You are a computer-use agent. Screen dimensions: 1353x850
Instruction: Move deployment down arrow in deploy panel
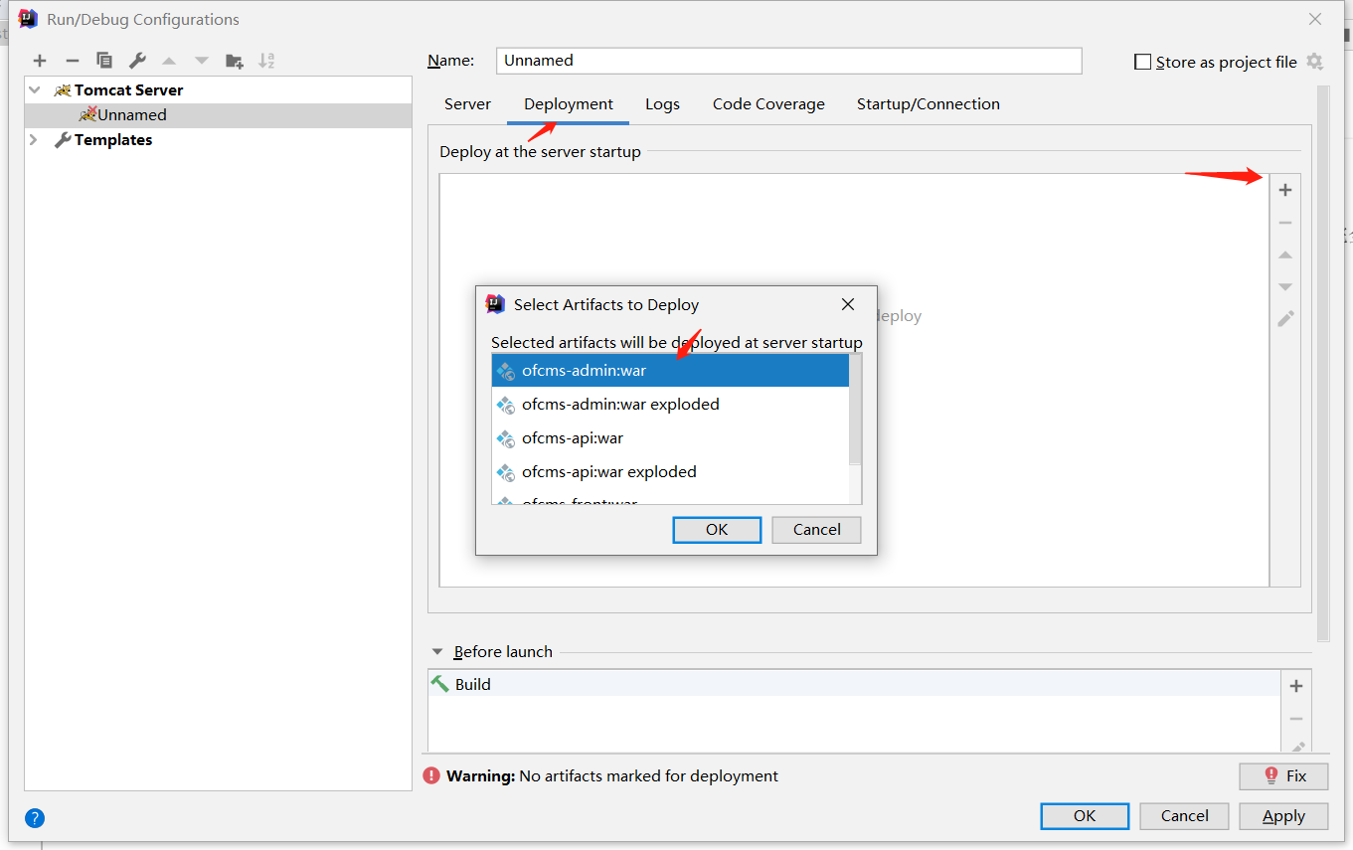pos(1285,287)
